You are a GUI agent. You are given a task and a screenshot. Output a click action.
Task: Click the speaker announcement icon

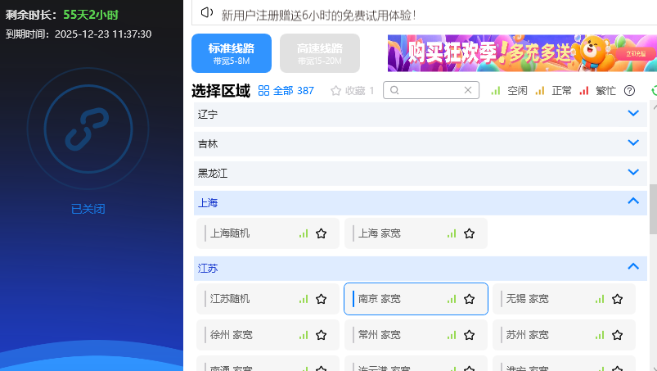tap(207, 13)
